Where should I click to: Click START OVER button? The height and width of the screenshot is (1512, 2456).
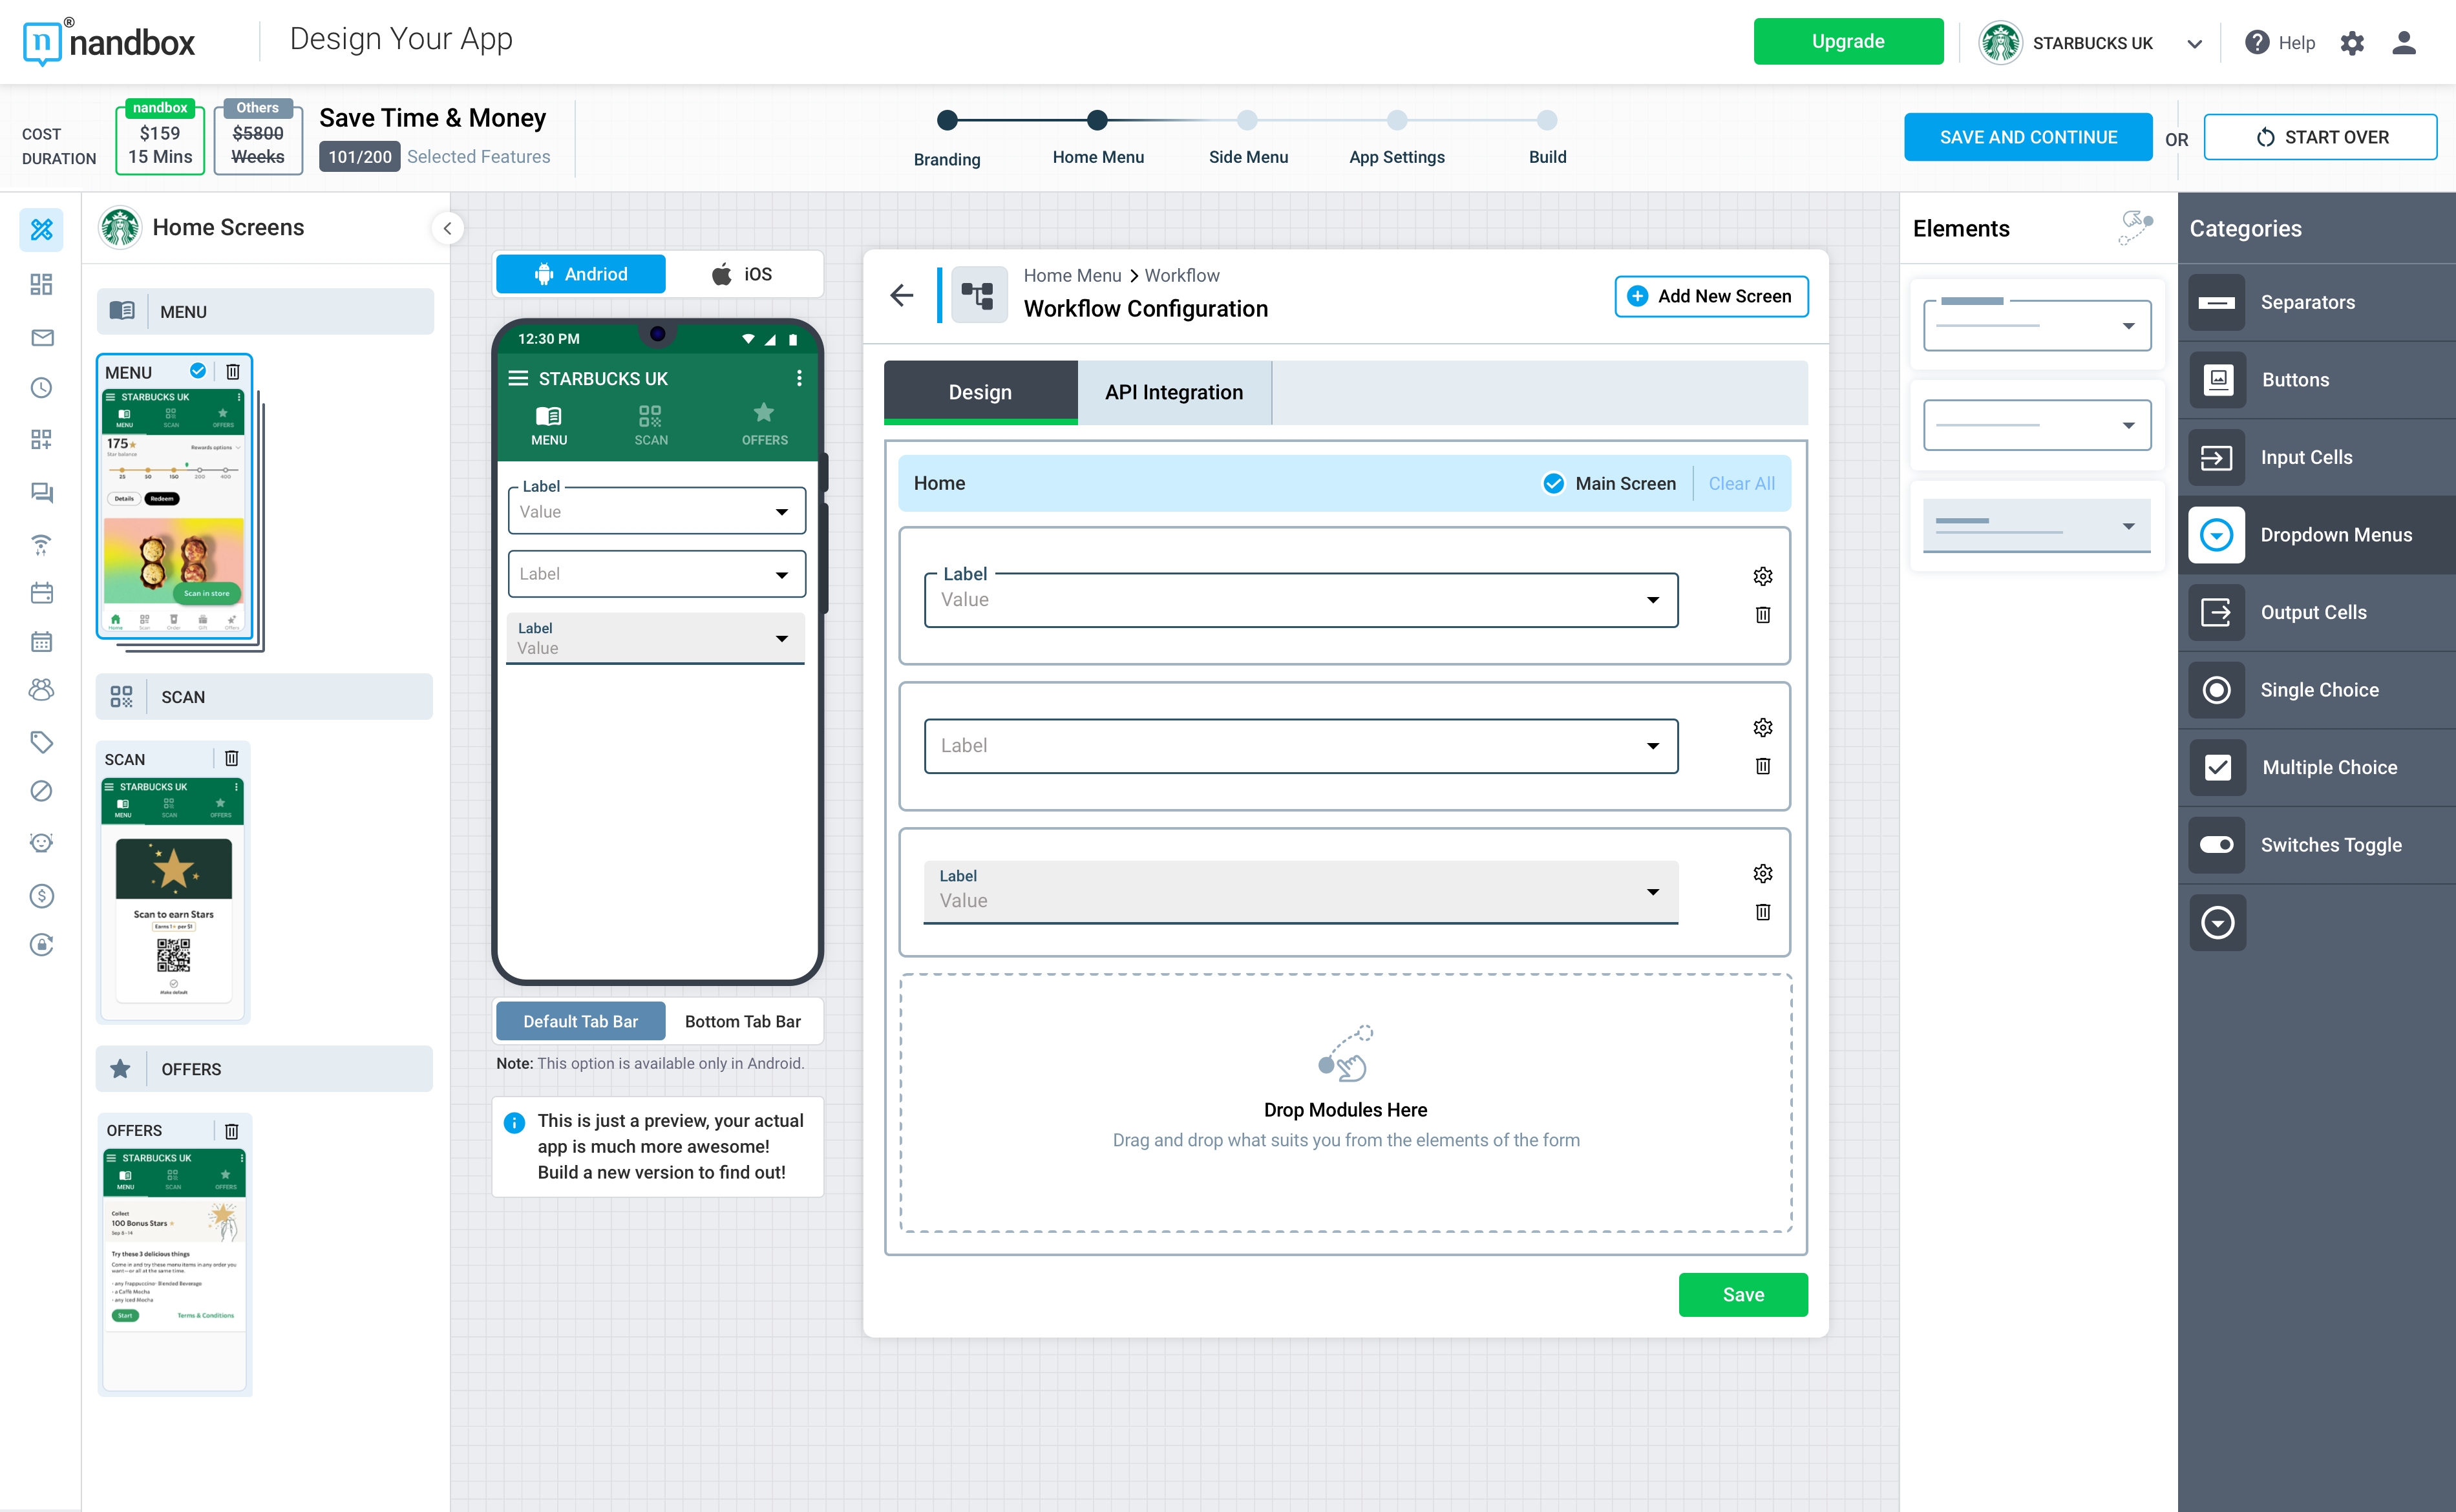coord(2320,137)
